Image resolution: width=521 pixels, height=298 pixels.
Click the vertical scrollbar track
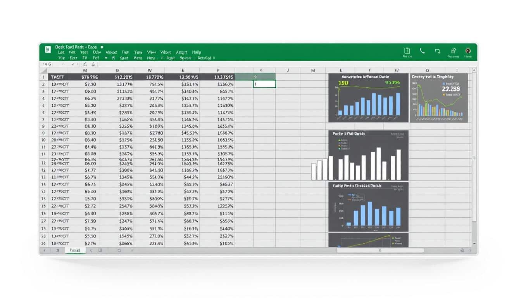474,156
